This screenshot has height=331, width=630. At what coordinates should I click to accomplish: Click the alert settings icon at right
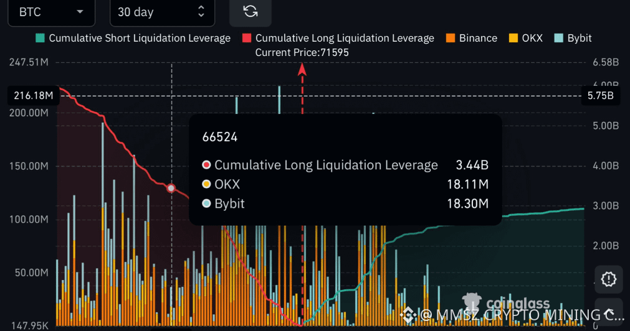coord(608,279)
